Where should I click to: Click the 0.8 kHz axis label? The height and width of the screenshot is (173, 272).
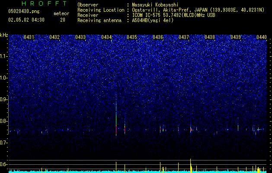[x=3, y=121]
